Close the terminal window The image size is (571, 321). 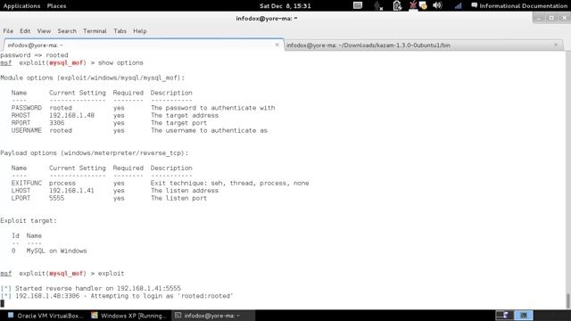(564, 18)
